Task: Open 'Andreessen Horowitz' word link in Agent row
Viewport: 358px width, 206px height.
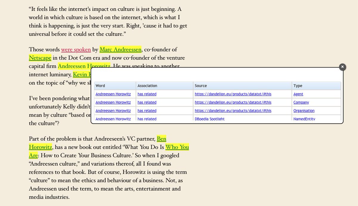Action: tap(113, 94)
